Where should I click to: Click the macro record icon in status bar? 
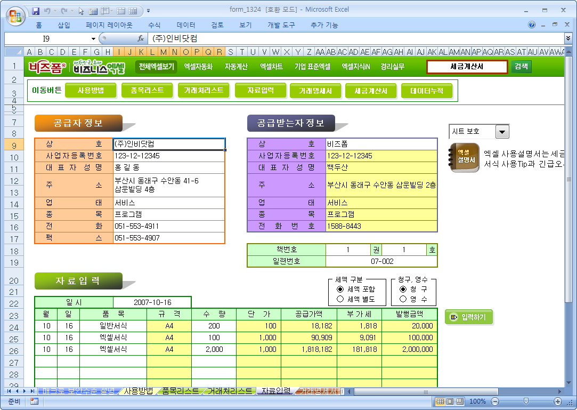pos(34,401)
